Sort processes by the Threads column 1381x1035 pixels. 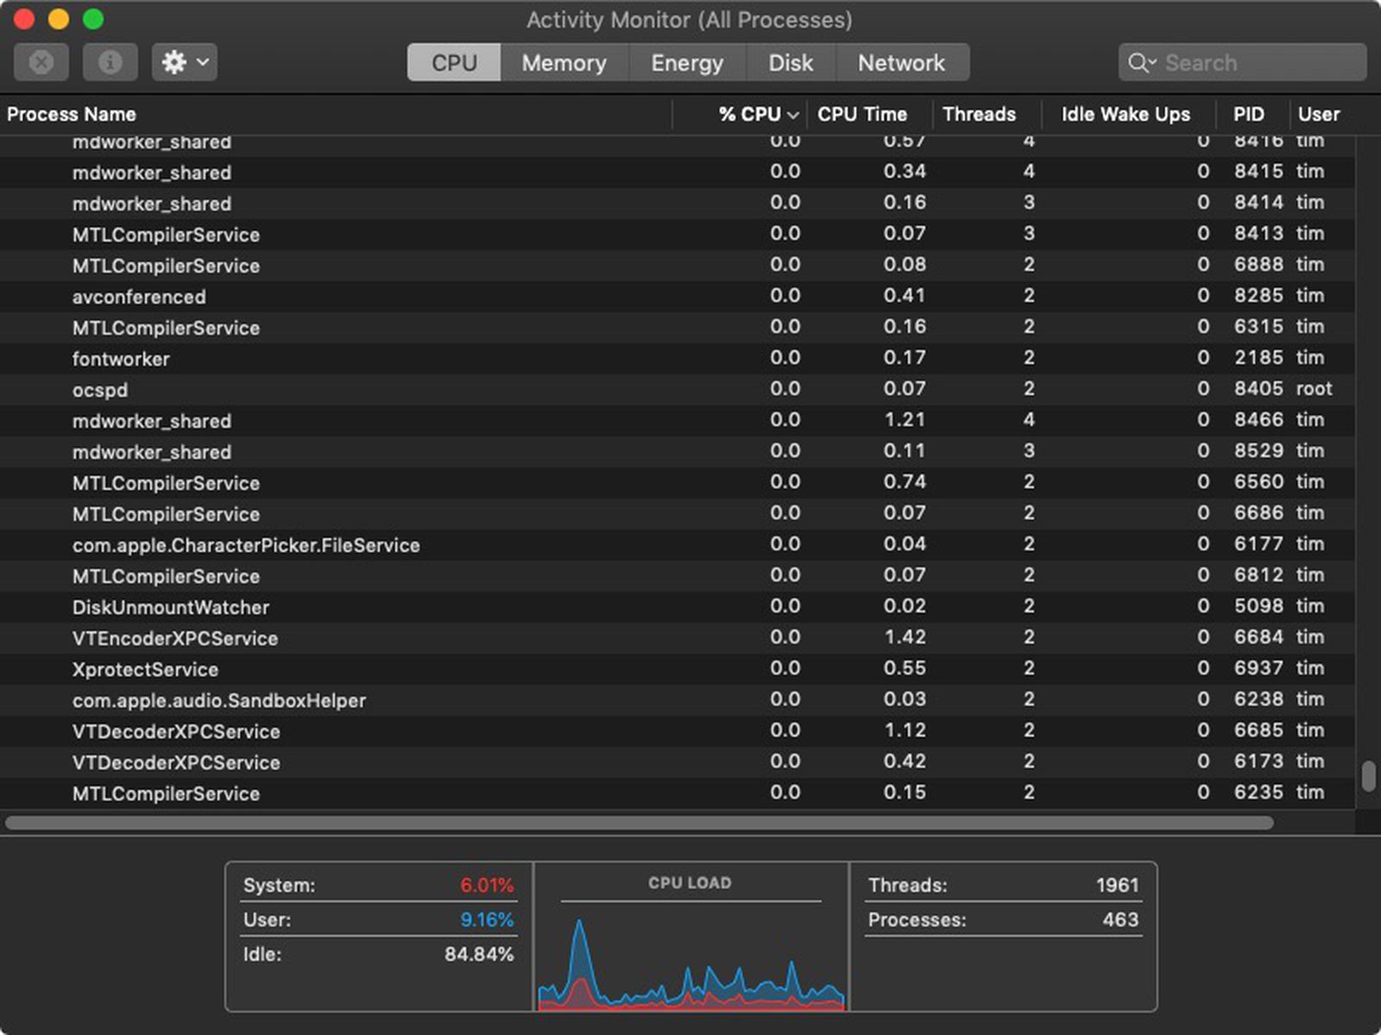coord(980,114)
